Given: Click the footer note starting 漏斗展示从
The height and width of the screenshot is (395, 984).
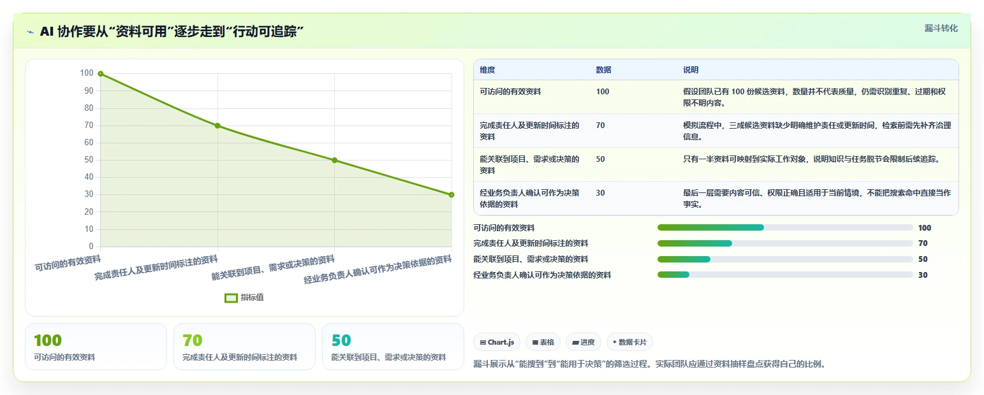Looking at the screenshot, I should [650, 364].
